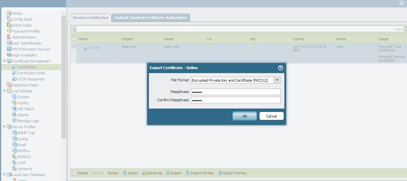The image size is (407, 181).
Task: Click the LDAP icon
Action: tap(14, 163)
